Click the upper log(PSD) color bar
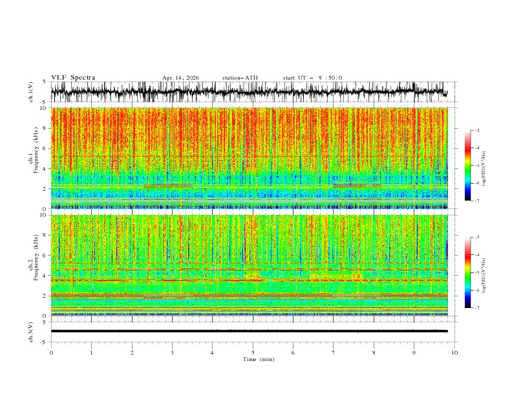Image resolution: width=512 pixels, height=396 pixels. pos(467,166)
